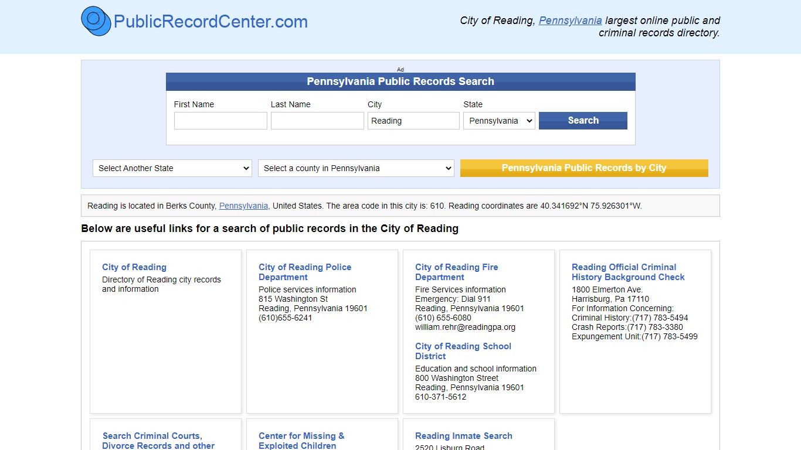Select the text Harrisburg, Pa 17110
This screenshot has width=801, height=450.
point(610,299)
